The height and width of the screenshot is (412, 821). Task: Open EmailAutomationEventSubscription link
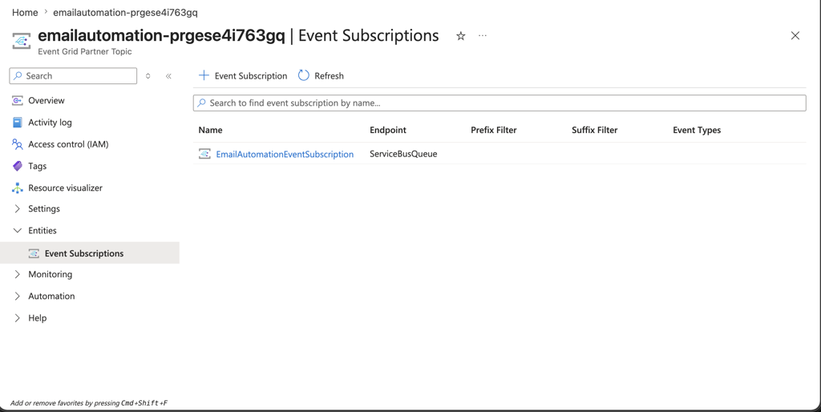coord(285,155)
